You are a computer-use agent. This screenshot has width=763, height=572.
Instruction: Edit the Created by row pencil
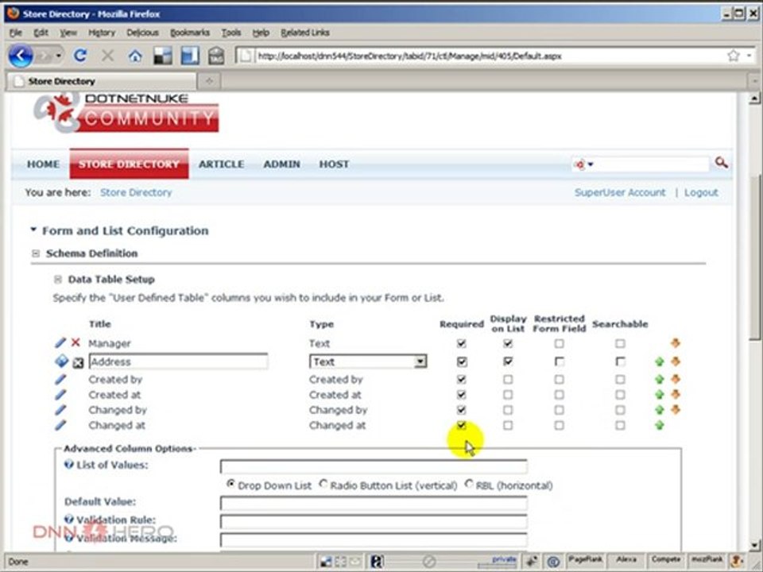click(x=60, y=379)
